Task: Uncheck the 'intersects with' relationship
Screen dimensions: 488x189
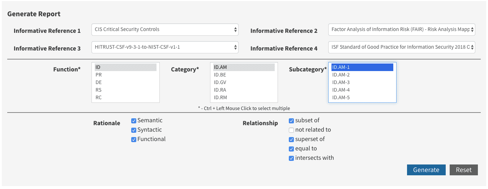Action: click(291, 158)
